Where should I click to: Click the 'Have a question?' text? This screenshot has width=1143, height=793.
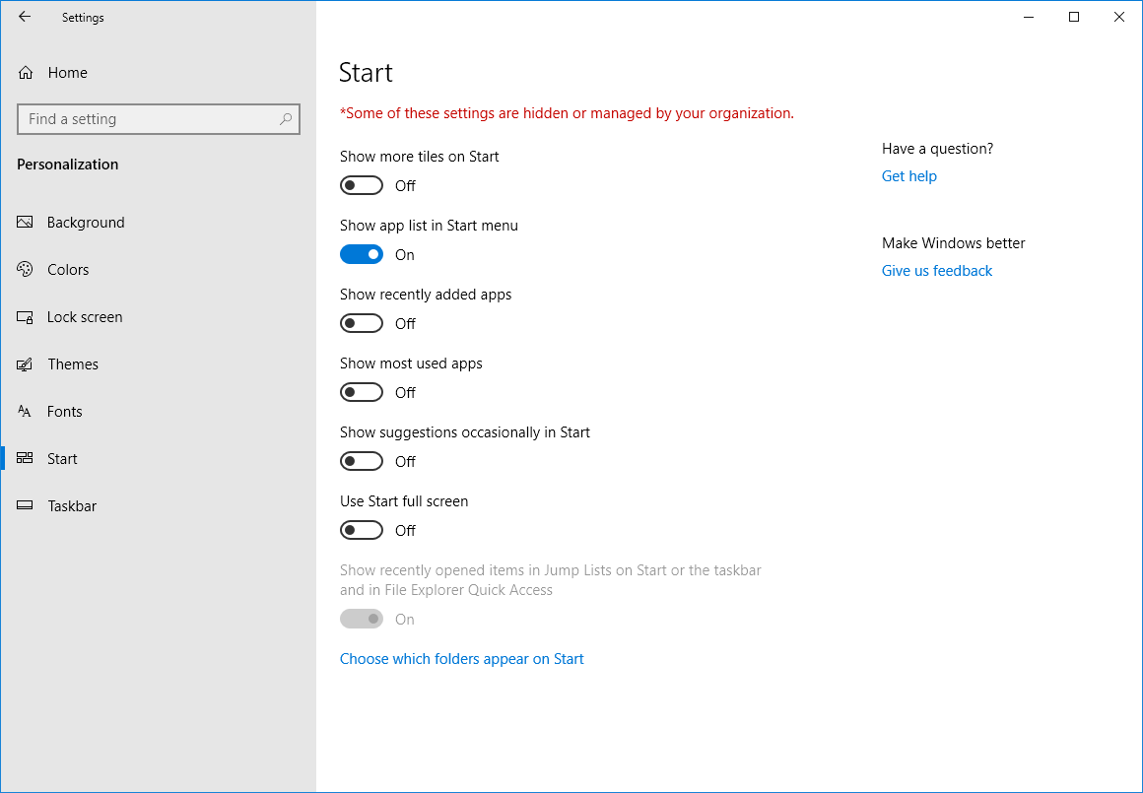(x=937, y=149)
